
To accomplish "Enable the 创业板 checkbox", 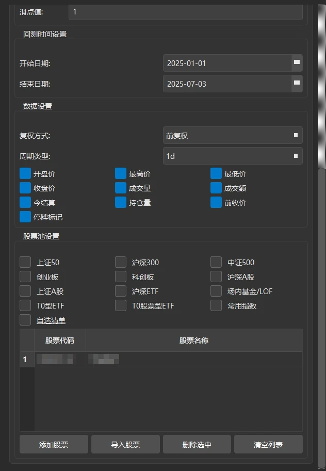I will coord(25,277).
